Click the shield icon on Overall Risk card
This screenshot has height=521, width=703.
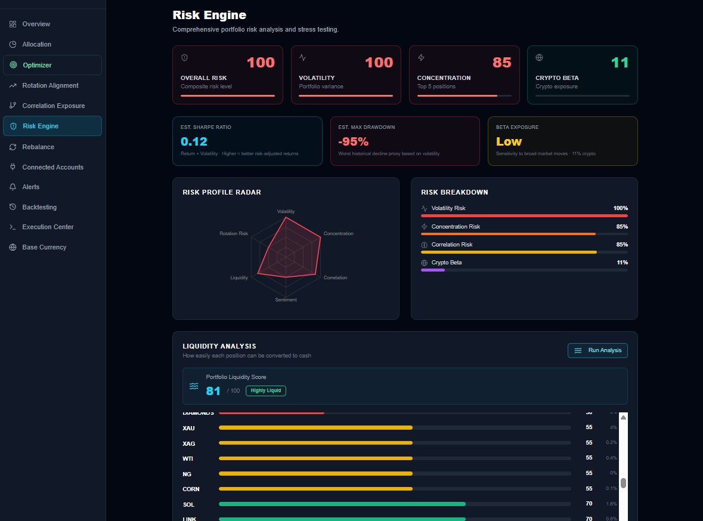point(184,57)
